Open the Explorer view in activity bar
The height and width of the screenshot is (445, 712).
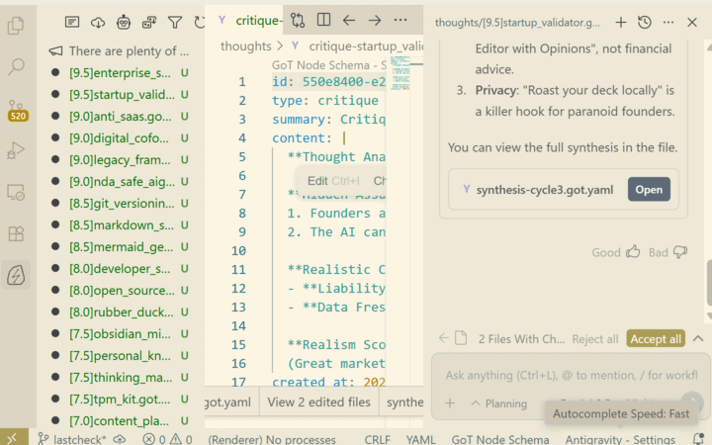(17, 26)
